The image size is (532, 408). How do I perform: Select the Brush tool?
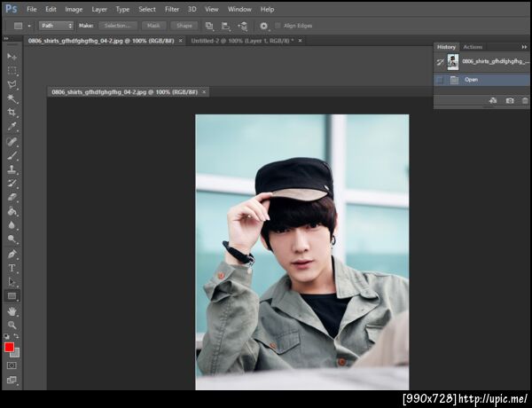(12, 155)
